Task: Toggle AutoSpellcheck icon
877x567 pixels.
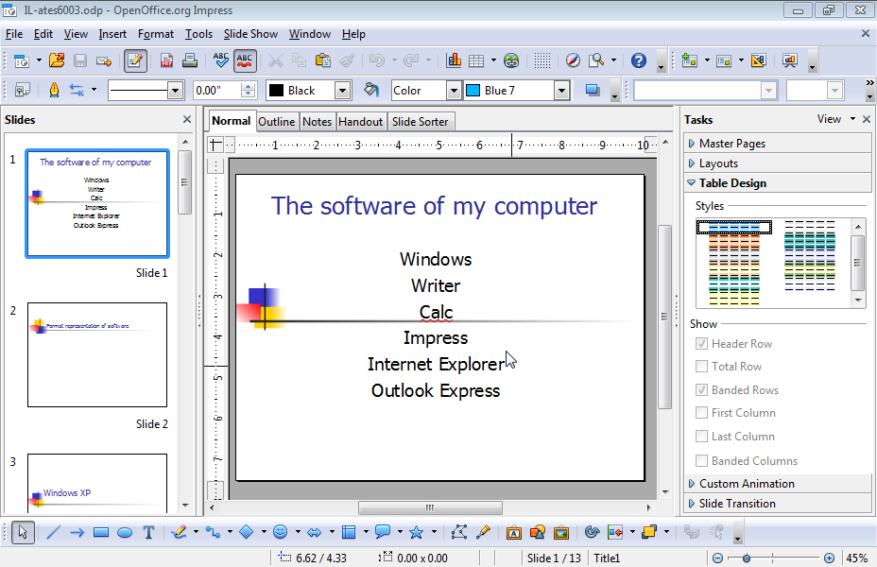Action: [245, 60]
